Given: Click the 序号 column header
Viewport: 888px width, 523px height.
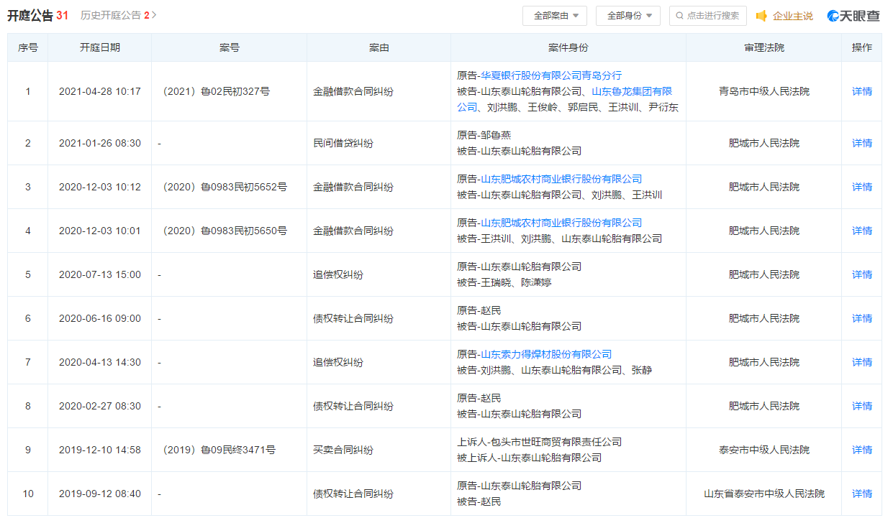Looking at the screenshot, I should [28, 47].
